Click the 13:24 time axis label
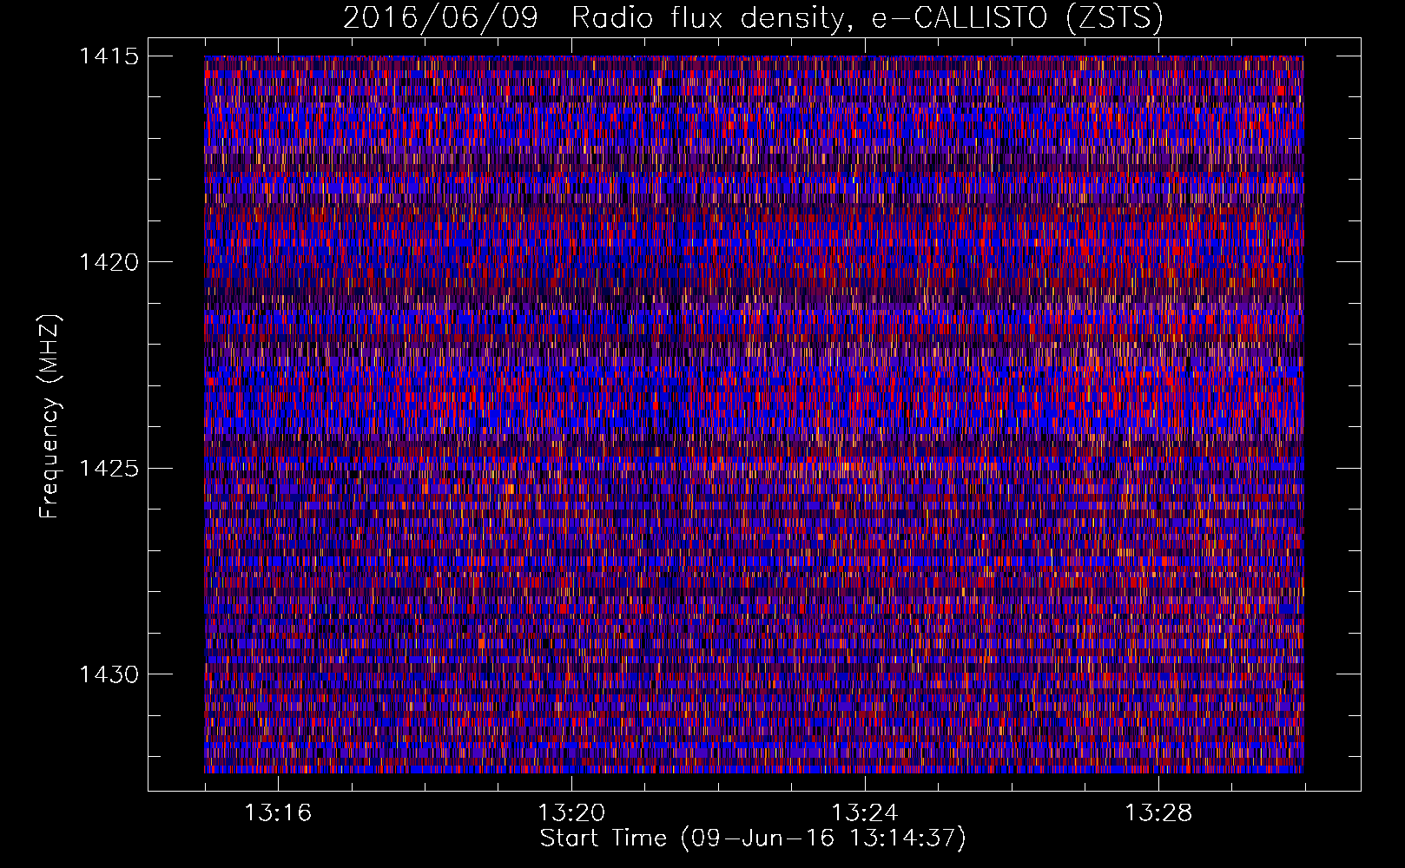This screenshot has height=868, width=1405. [865, 813]
